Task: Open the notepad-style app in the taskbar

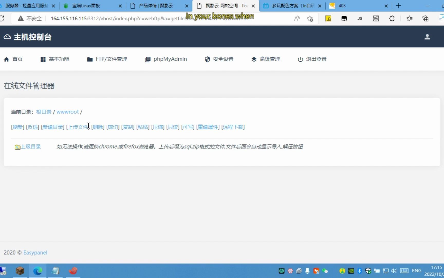Action: point(55,271)
